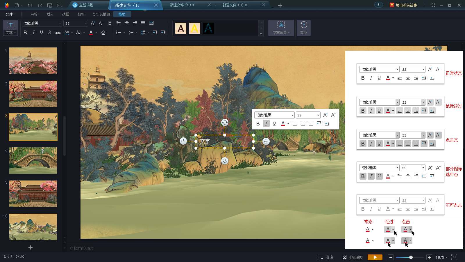Click the save icon in the title bar
Image resolution: width=465 pixels, height=262 pixels.
point(17,5)
